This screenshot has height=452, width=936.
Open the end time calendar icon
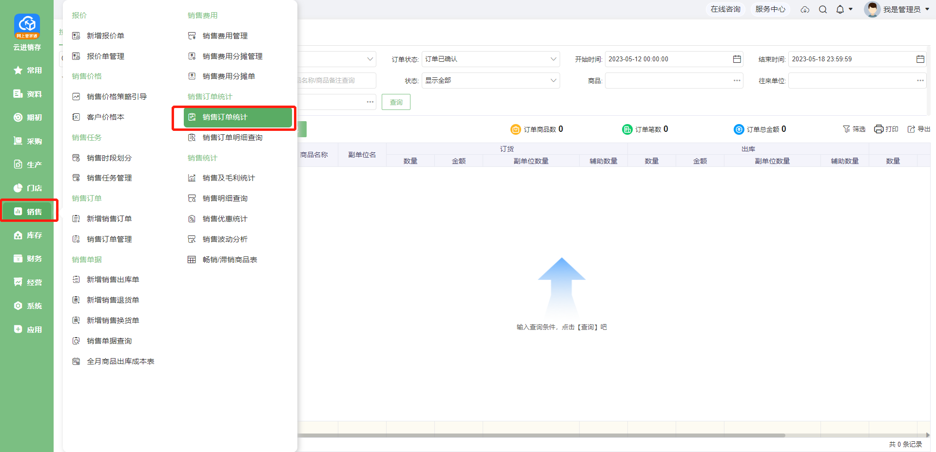(920, 59)
